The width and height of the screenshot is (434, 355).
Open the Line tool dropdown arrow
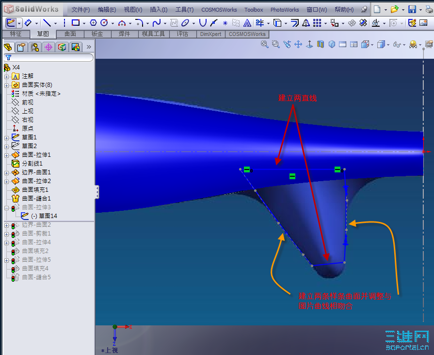click(x=55, y=24)
